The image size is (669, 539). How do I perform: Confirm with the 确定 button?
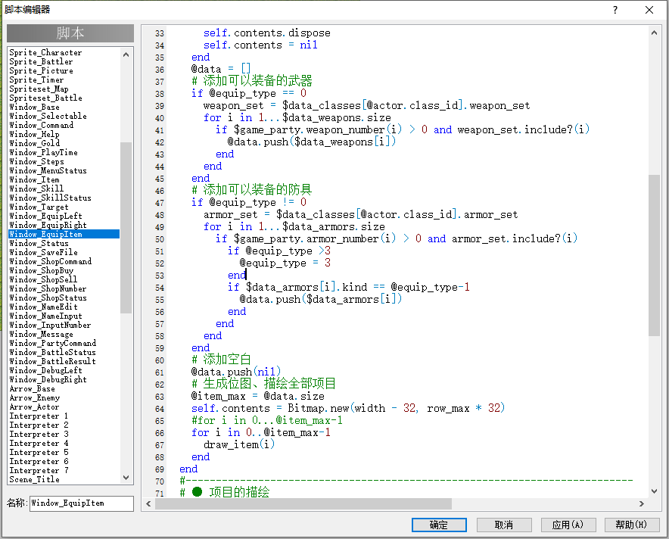point(439,525)
